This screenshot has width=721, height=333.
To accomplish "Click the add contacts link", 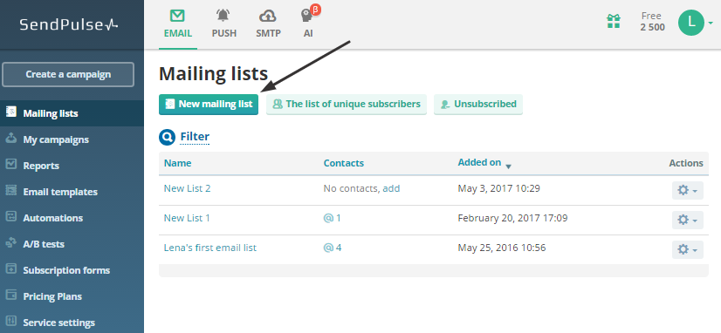I will click(391, 188).
